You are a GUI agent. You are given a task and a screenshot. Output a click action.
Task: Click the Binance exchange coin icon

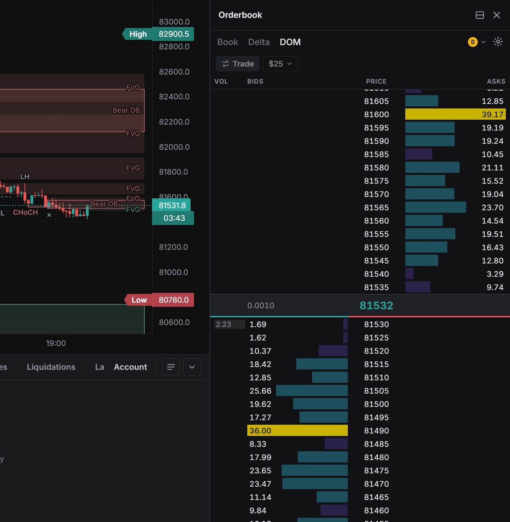tap(473, 42)
